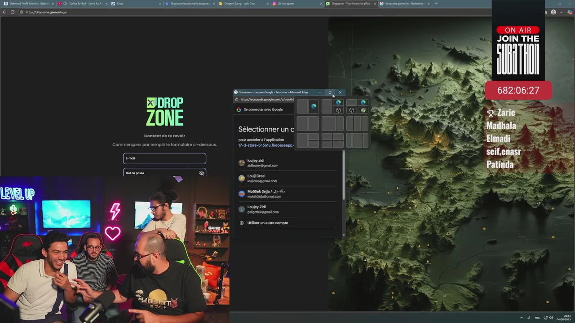Click the Drop Zone logo

tap(164, 111)
